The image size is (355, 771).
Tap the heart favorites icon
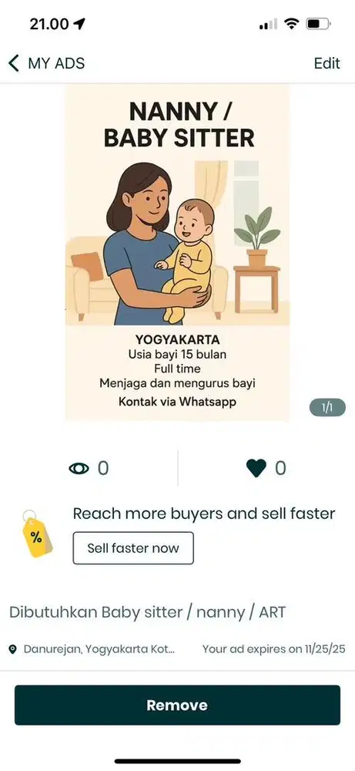[256, 468]
